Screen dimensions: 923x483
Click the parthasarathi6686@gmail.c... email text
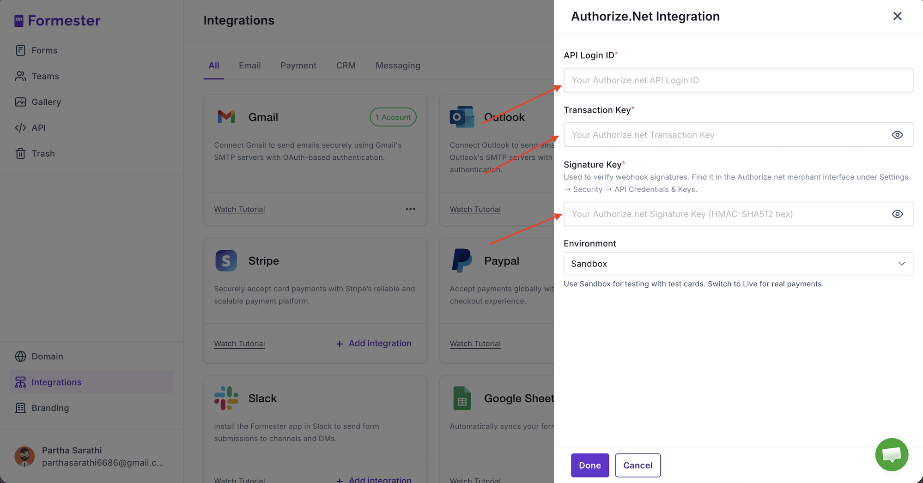pos(103,463)
